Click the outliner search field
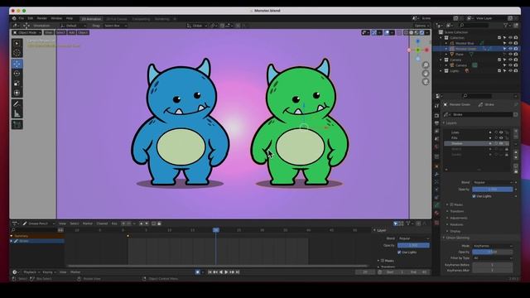The image size is (530, 298). pos(474,26)
